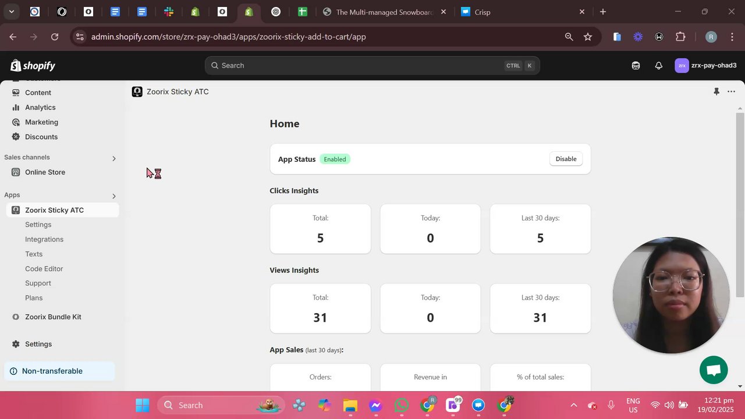
Task: Open Zoorix Bundle Kit app
Action: coord(53,317)
